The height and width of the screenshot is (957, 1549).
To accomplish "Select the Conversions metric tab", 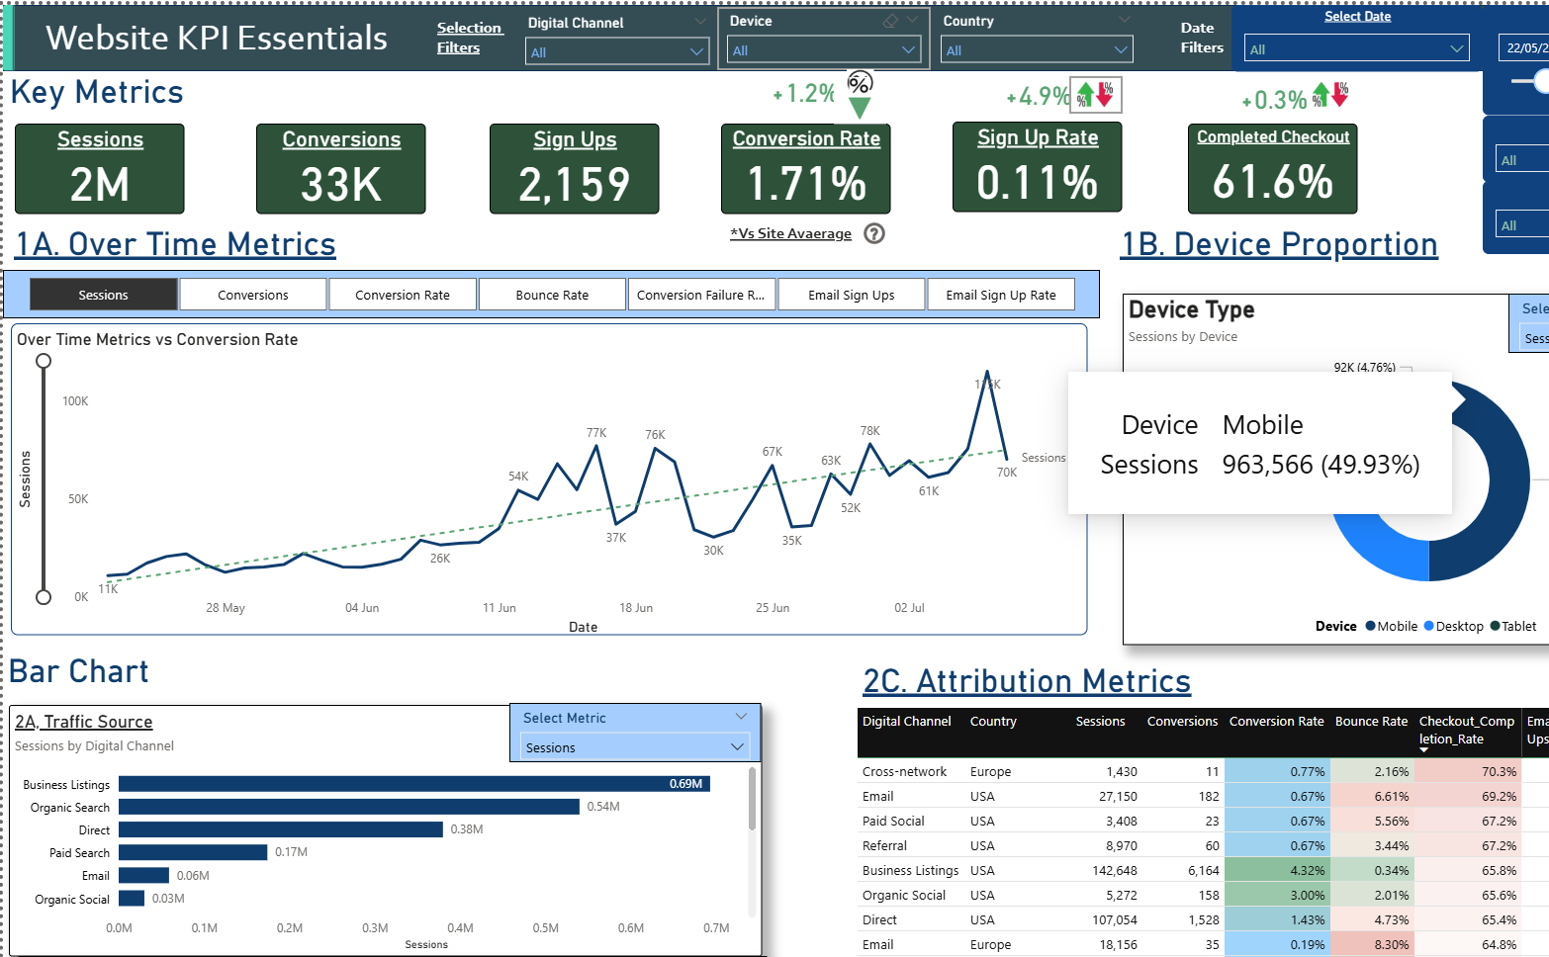I will pyautogui.click(x=253, y=295).
